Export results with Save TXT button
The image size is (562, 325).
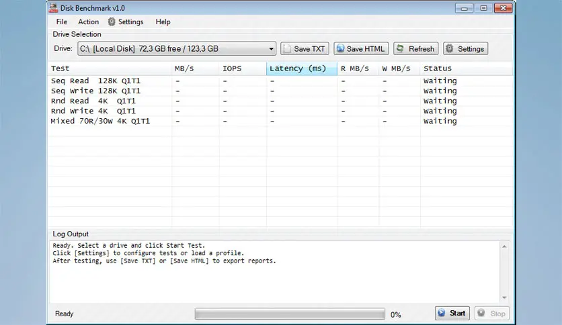(x=305, y=48)
